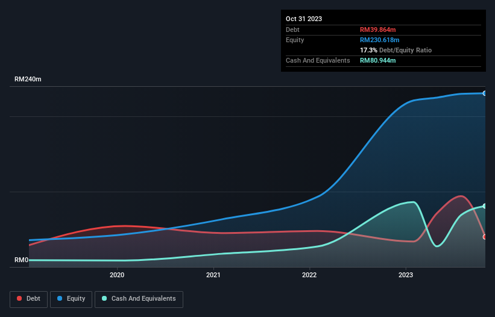
Task: Click the RM80.944m cash value
Action: (377, 60)
